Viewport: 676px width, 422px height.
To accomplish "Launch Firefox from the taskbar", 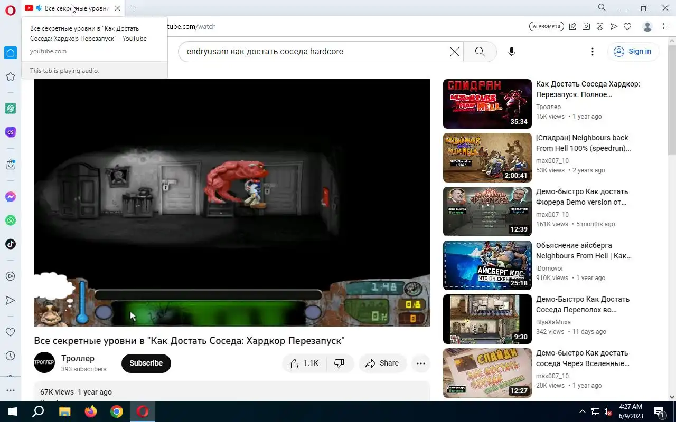I will click(90, 411).
